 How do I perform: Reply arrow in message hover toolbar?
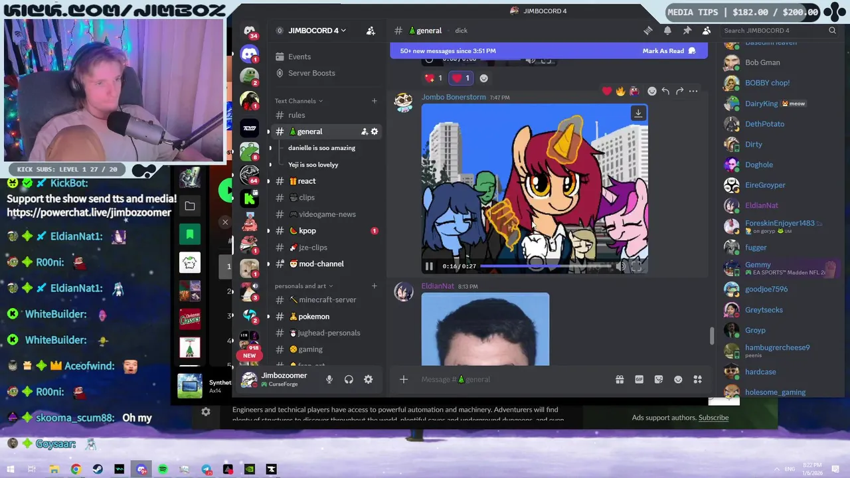click(x=665, y=91)
